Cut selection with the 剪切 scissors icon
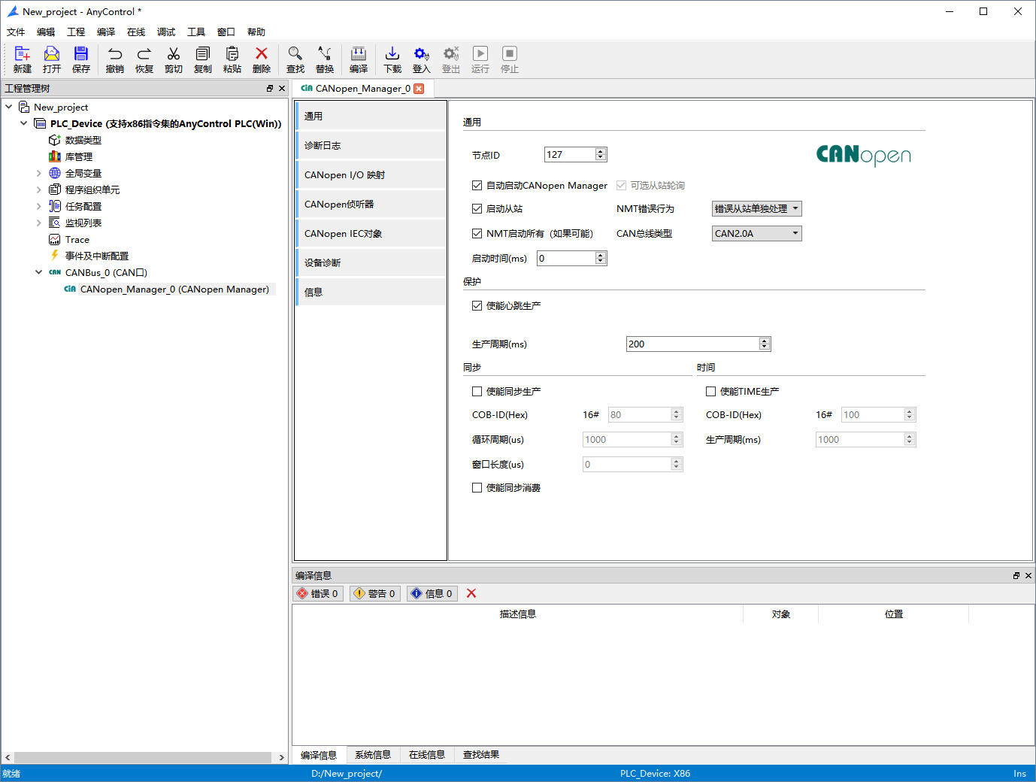Screen dimensions: 1036x782 pyautogui.click(x=174, y=59)
